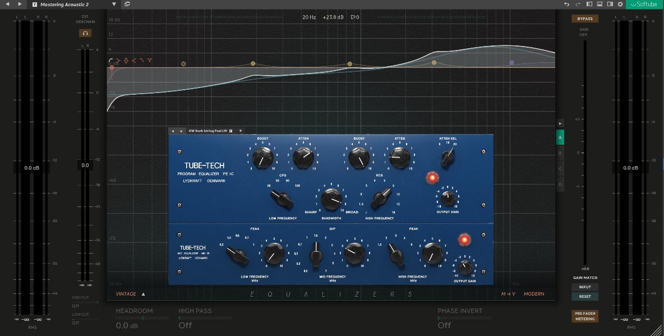Open HW Dark String Pad Lift preset dropdown
This screenshot has height=336, width=664.
241,131
